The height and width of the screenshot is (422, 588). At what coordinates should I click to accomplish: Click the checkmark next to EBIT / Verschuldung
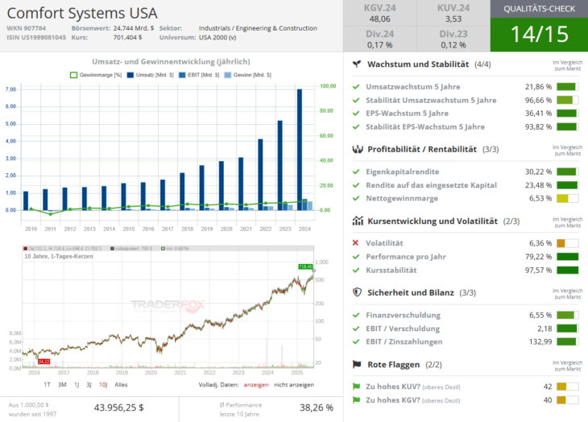click(x=356, y=329)
